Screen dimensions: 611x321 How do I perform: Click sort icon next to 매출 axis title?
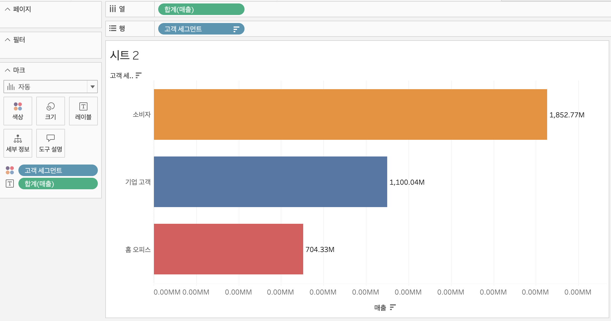click(393, 307)
